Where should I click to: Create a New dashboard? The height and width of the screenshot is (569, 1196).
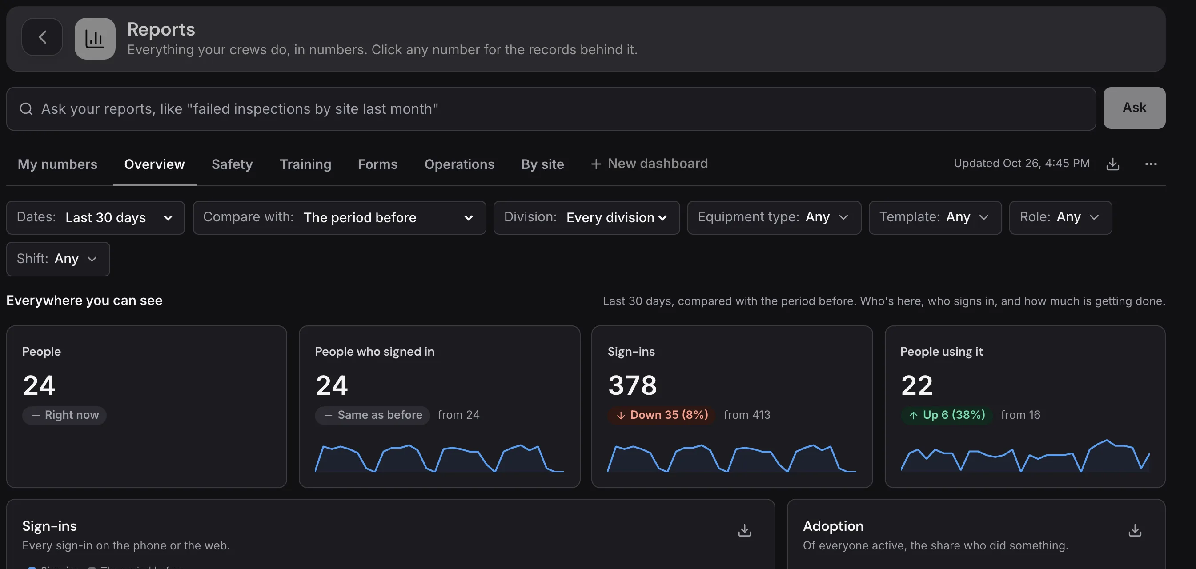[x=649, y=164]
